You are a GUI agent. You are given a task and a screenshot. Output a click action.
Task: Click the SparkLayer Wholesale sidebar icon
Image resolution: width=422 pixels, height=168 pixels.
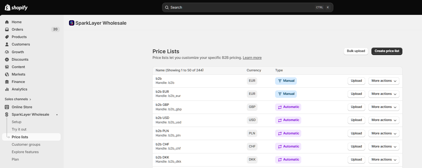point(7,114)
